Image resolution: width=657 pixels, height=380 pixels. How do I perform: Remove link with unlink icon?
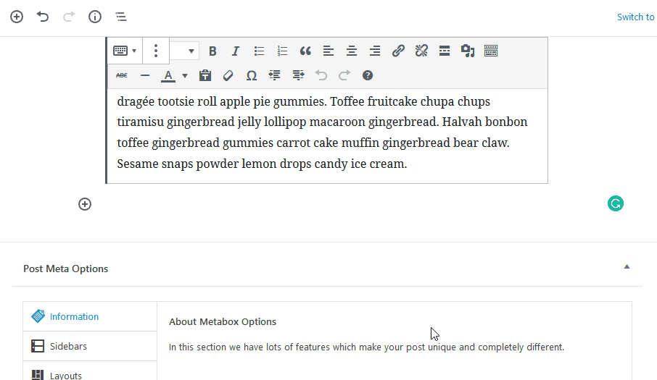point(421,51)
